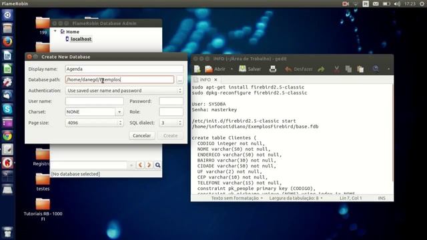
Task: Click the Copy icon in gedit toolbar
Action: point(348,69)
